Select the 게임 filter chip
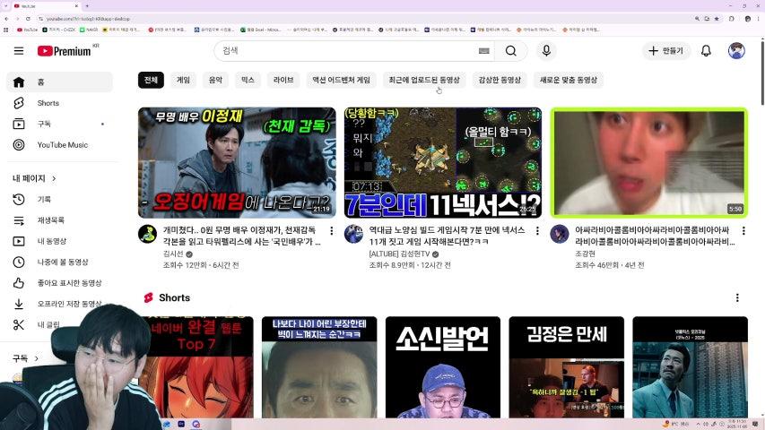765x430 pixels. [183, 80]
